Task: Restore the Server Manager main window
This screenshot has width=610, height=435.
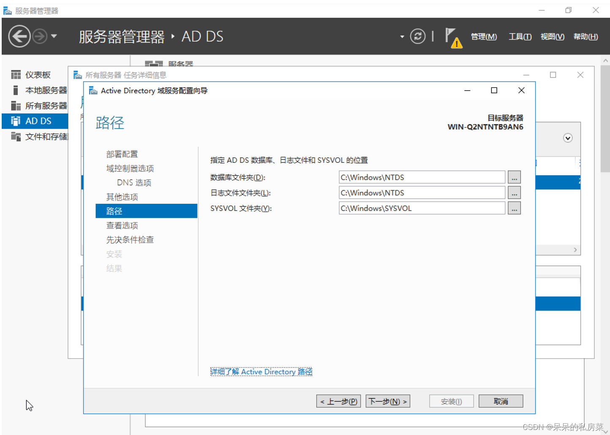Action: click(569, 10)
